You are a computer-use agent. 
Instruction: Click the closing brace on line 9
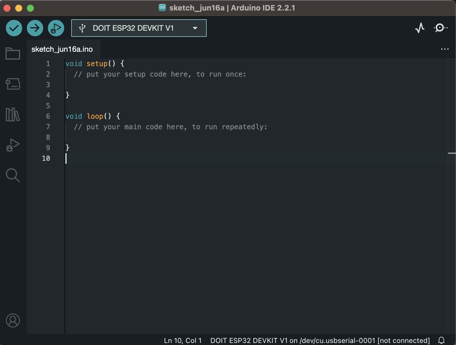point(67,148)
